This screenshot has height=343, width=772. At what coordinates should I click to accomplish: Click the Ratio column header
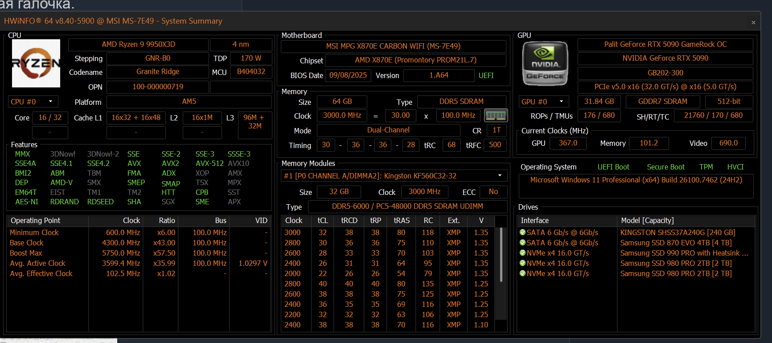click(160, 221)
